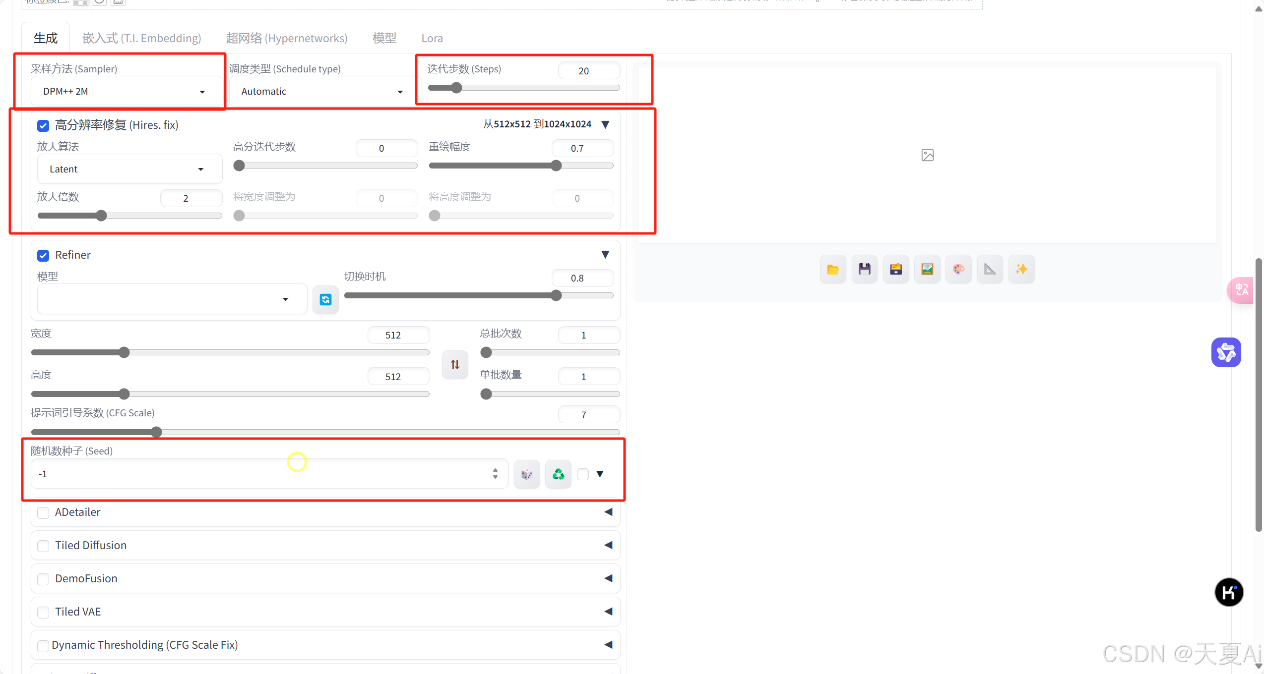1264x674 pixels.
Task: Click the floppy disk save image icon
Action: 864,269
